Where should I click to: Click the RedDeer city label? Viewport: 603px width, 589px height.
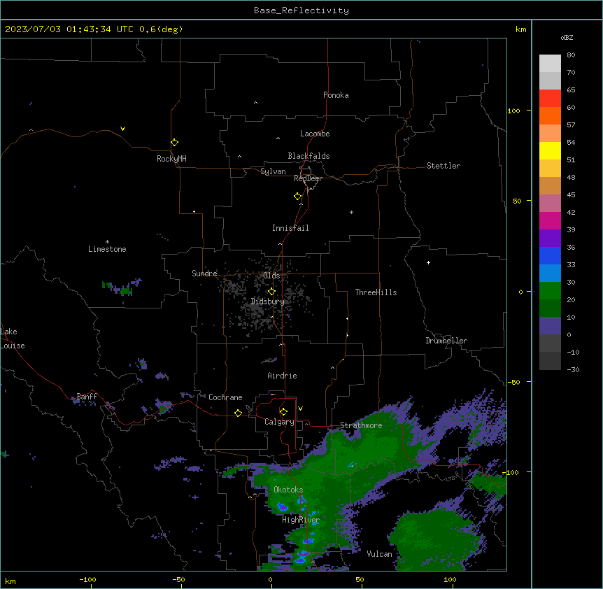[x=308, y=178]
